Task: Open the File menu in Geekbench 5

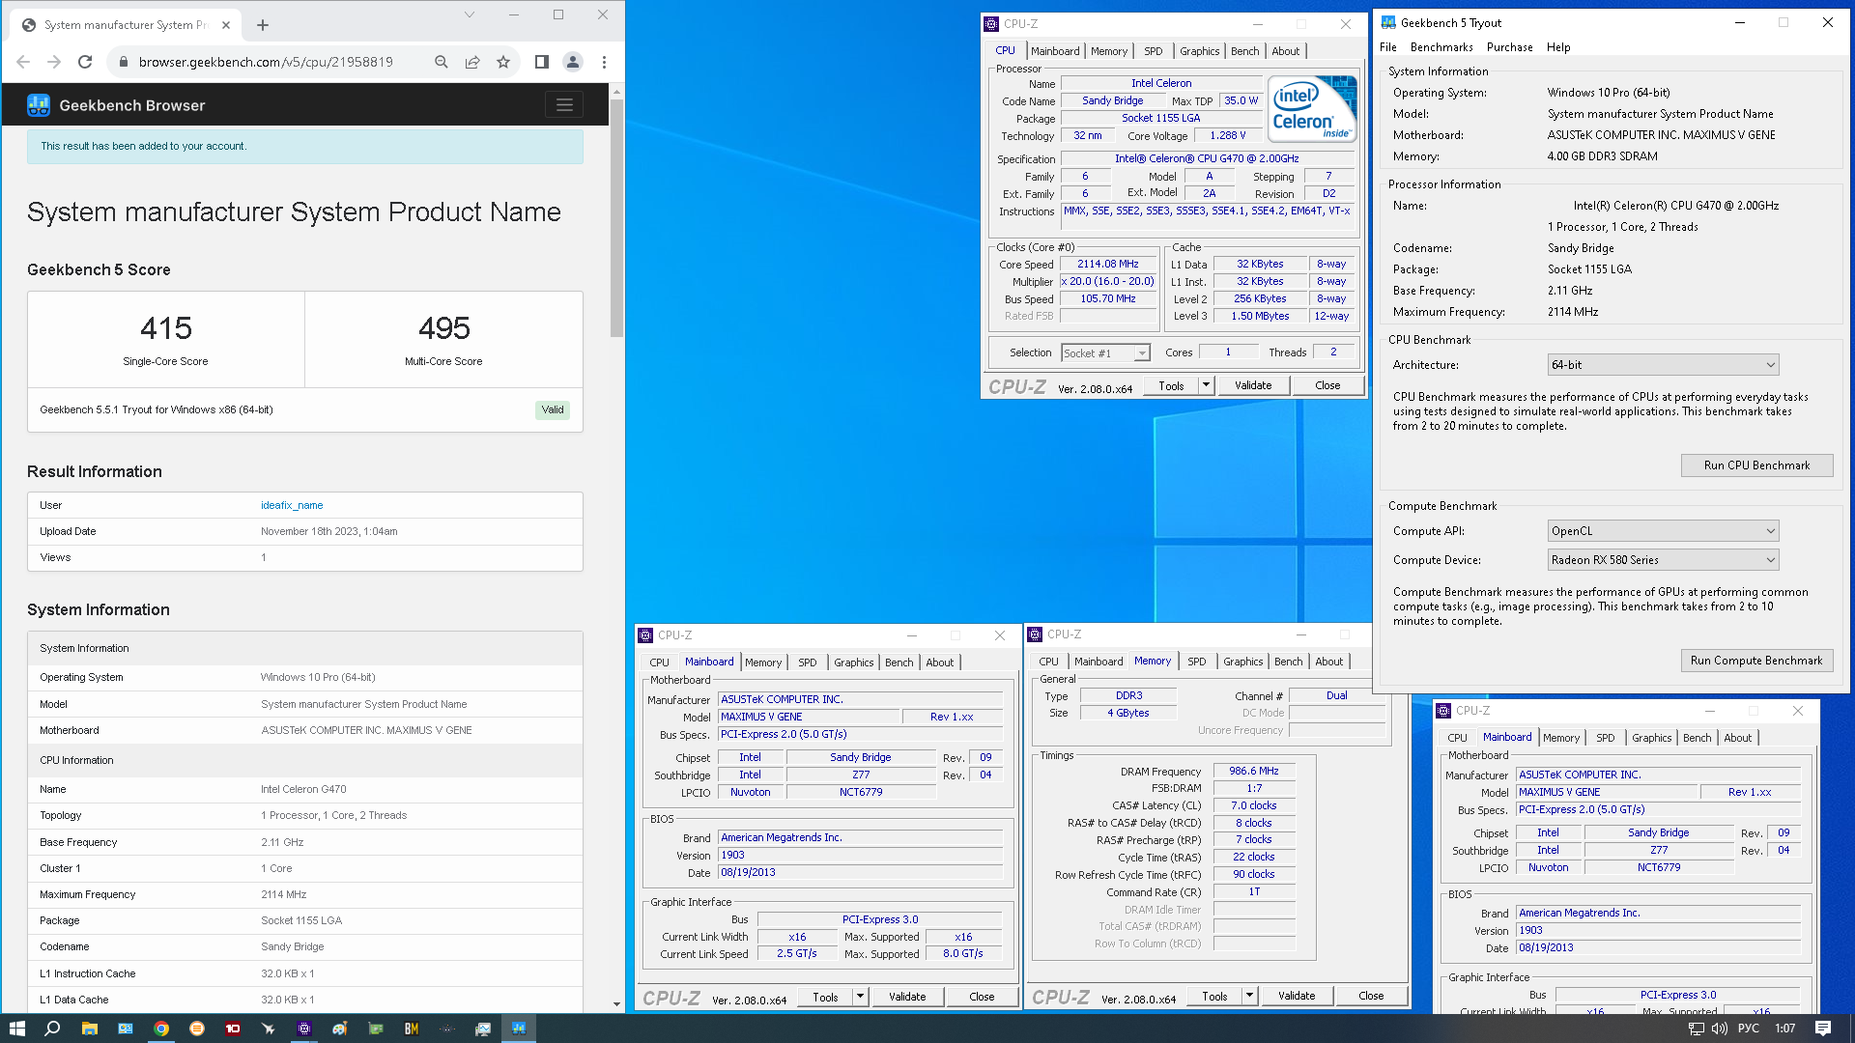Action: 1388,47
